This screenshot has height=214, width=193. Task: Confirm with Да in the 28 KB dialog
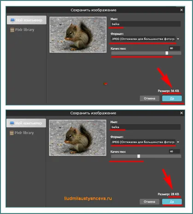[172, 202]
